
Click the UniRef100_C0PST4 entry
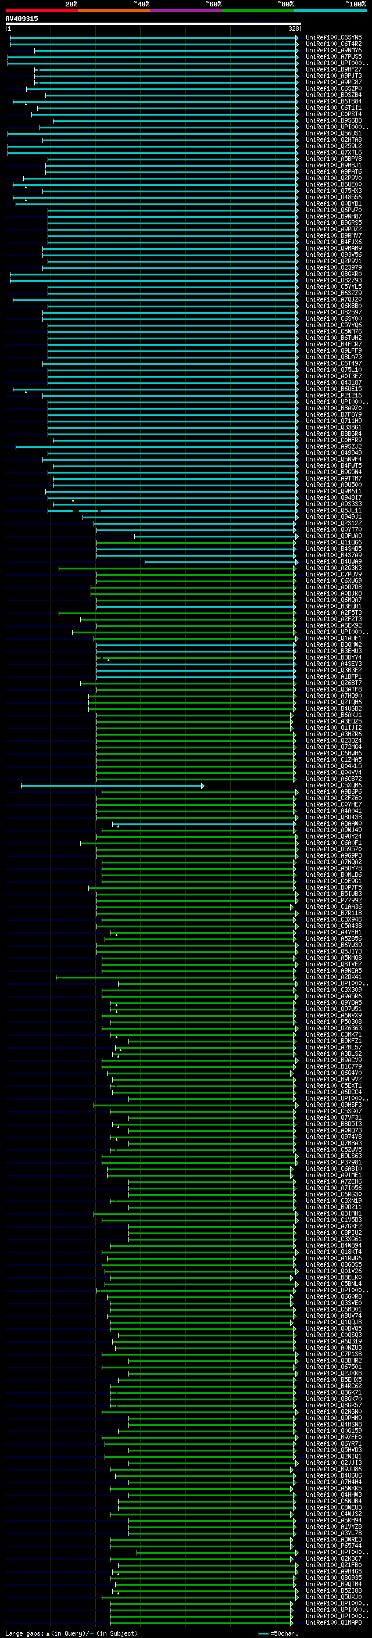333,114
